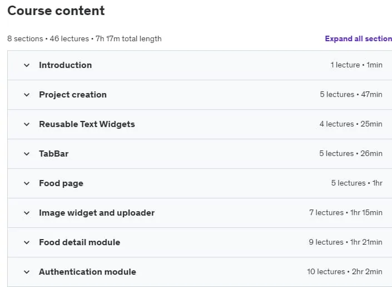392x287 pixels.
Task: Open Image widget and uploader chevron
Action: [27, 213]
